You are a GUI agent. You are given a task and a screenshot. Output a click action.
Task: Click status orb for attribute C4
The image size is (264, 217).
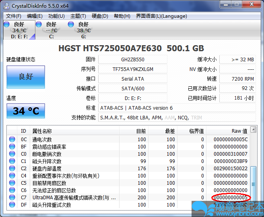click(x=12, y=175)
